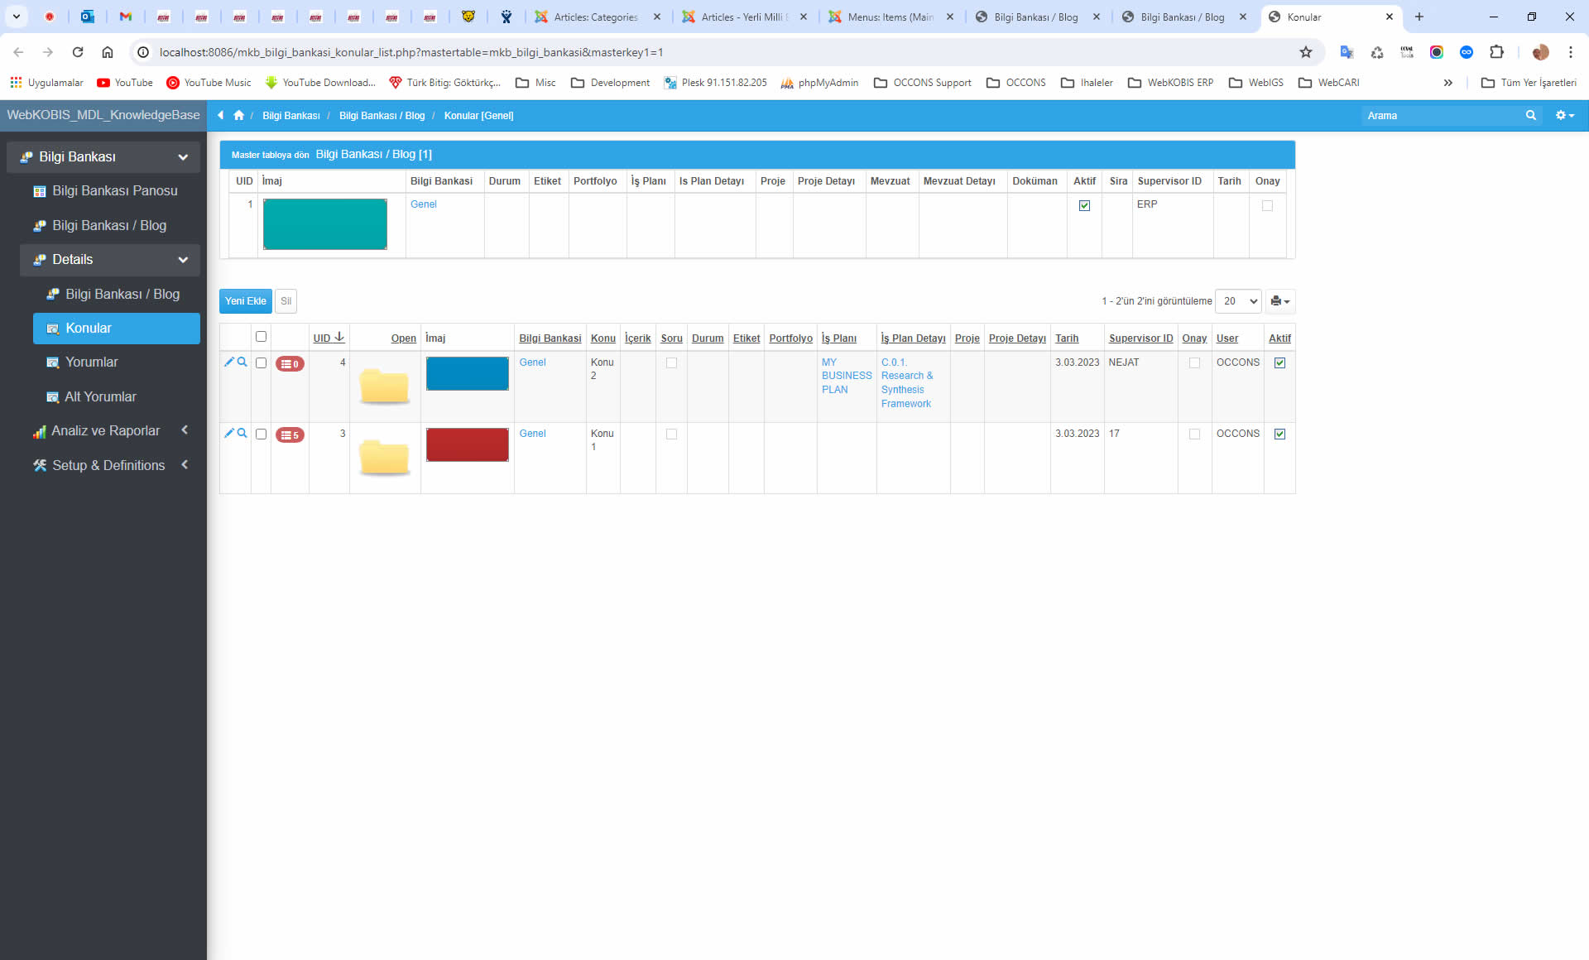Image resolution: width=1589 pixels, height=960 pixels.
Task: Open the Uygulamalar apps shortcut
Action: pos(47,83)
